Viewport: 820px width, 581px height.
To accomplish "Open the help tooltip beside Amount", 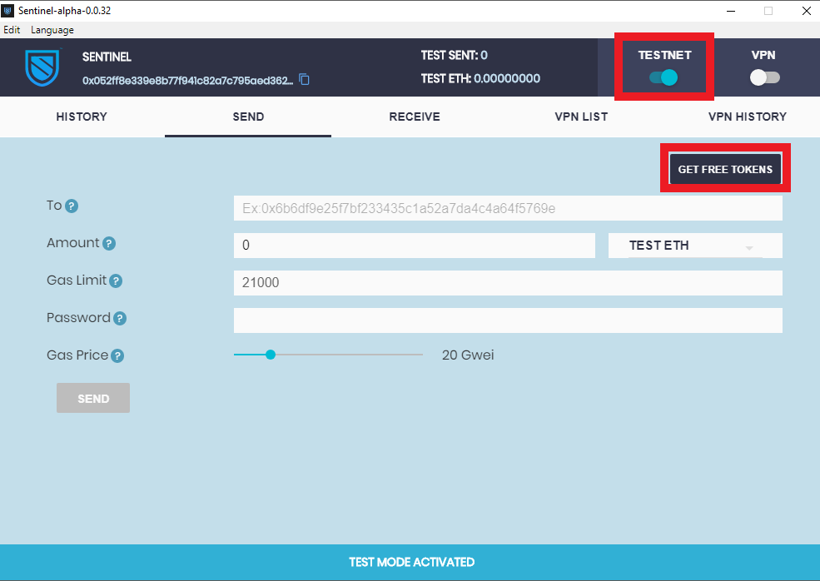I will coord(109,244).
